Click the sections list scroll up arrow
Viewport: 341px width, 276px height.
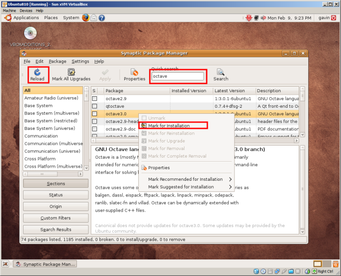tap(87, 89)
